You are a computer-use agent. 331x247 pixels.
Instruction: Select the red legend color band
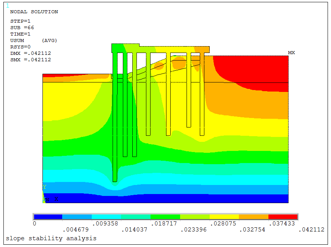click(282, 217)
